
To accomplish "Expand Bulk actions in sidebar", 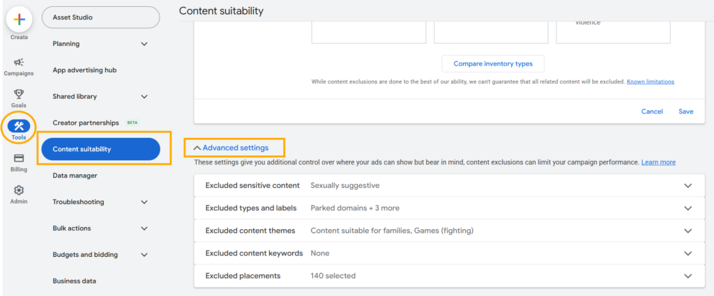I will (144, 228).
